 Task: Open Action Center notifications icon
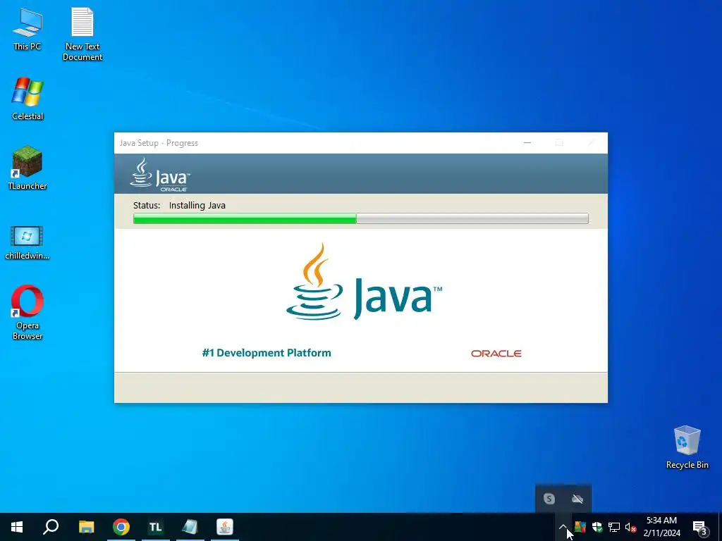point(699,527)
